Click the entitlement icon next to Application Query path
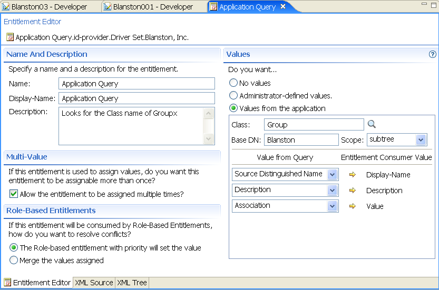 [9, 37]
